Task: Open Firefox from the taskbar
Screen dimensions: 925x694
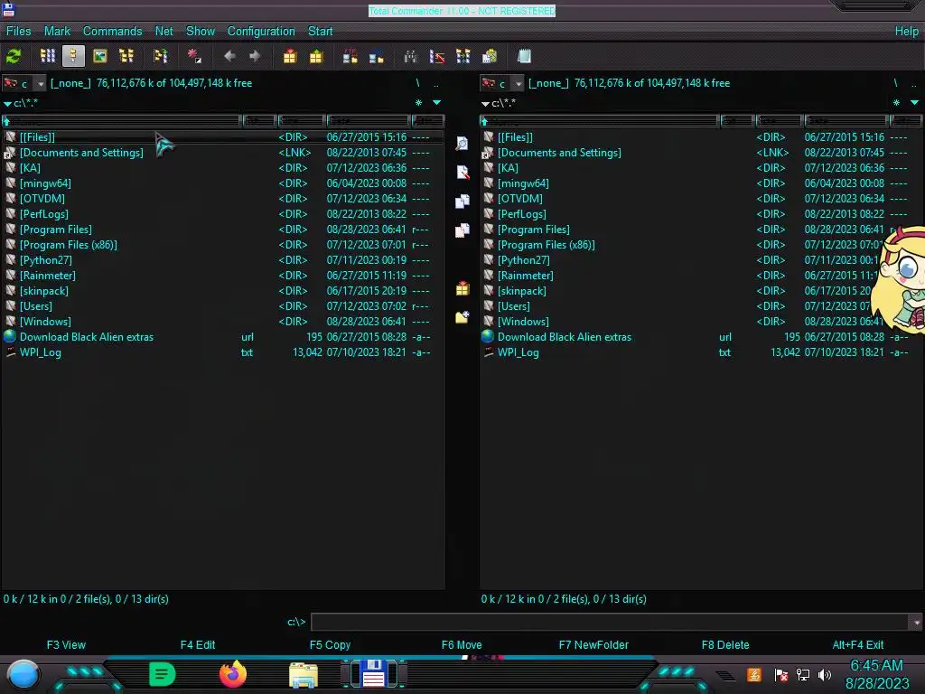Action: pos(233,674)
